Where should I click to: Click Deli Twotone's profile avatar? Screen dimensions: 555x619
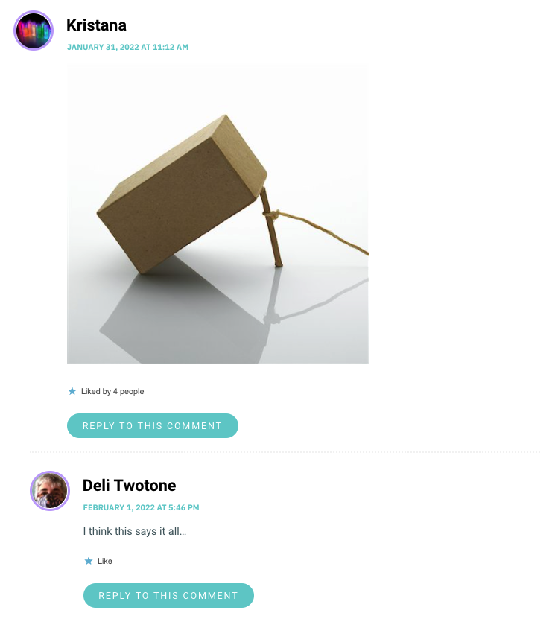tap(50, 491)
